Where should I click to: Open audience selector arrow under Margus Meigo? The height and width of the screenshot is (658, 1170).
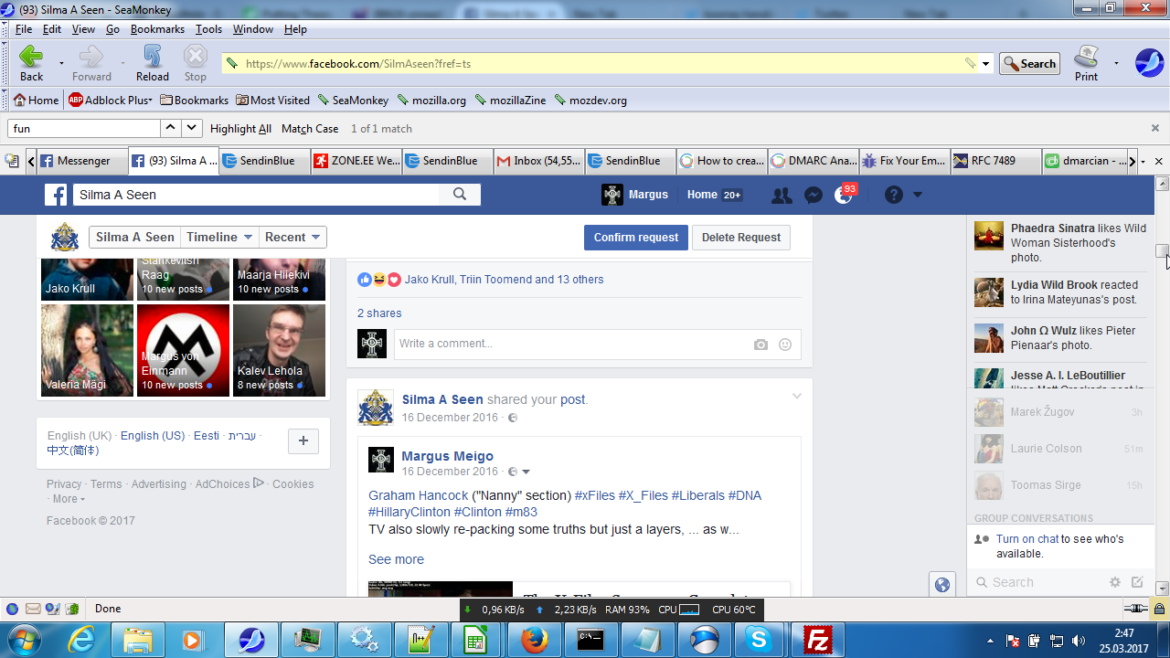coord(526,472)
